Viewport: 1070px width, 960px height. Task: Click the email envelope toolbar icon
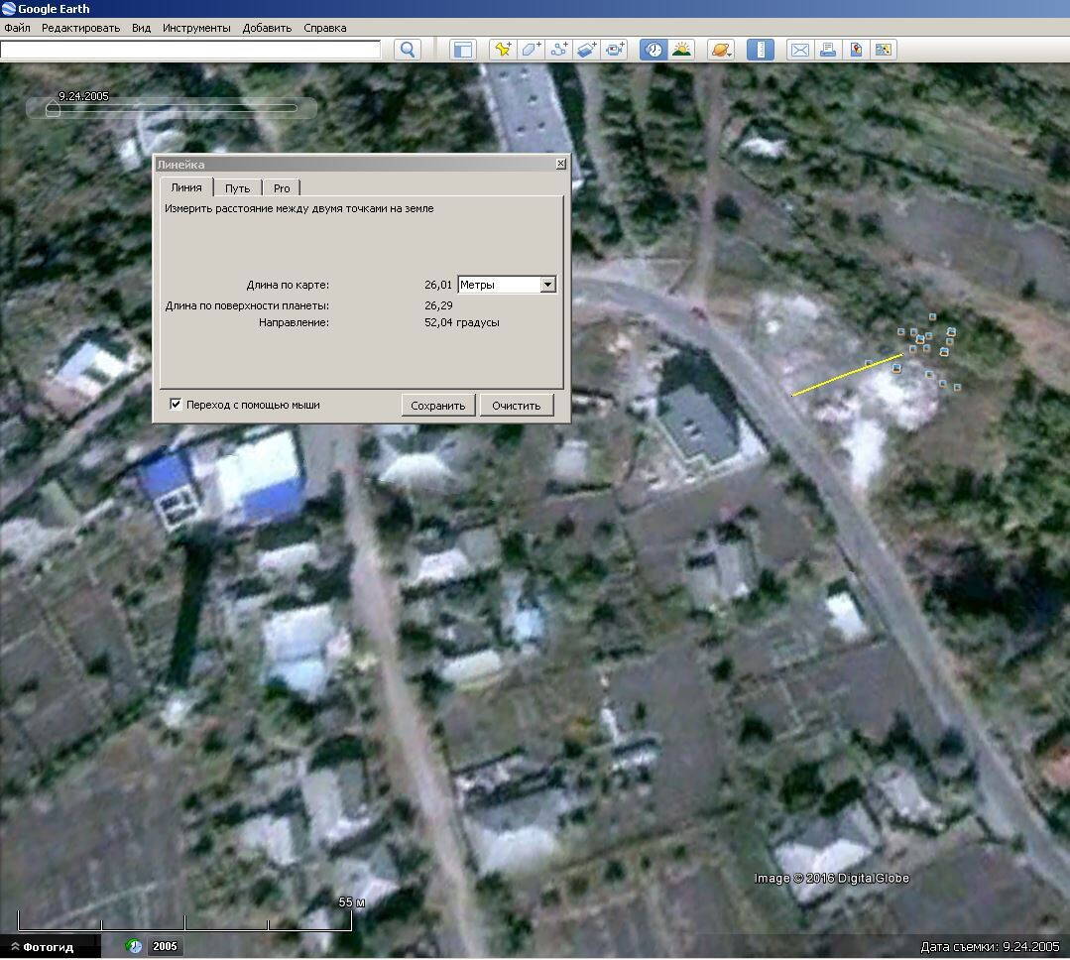(799, 50)
